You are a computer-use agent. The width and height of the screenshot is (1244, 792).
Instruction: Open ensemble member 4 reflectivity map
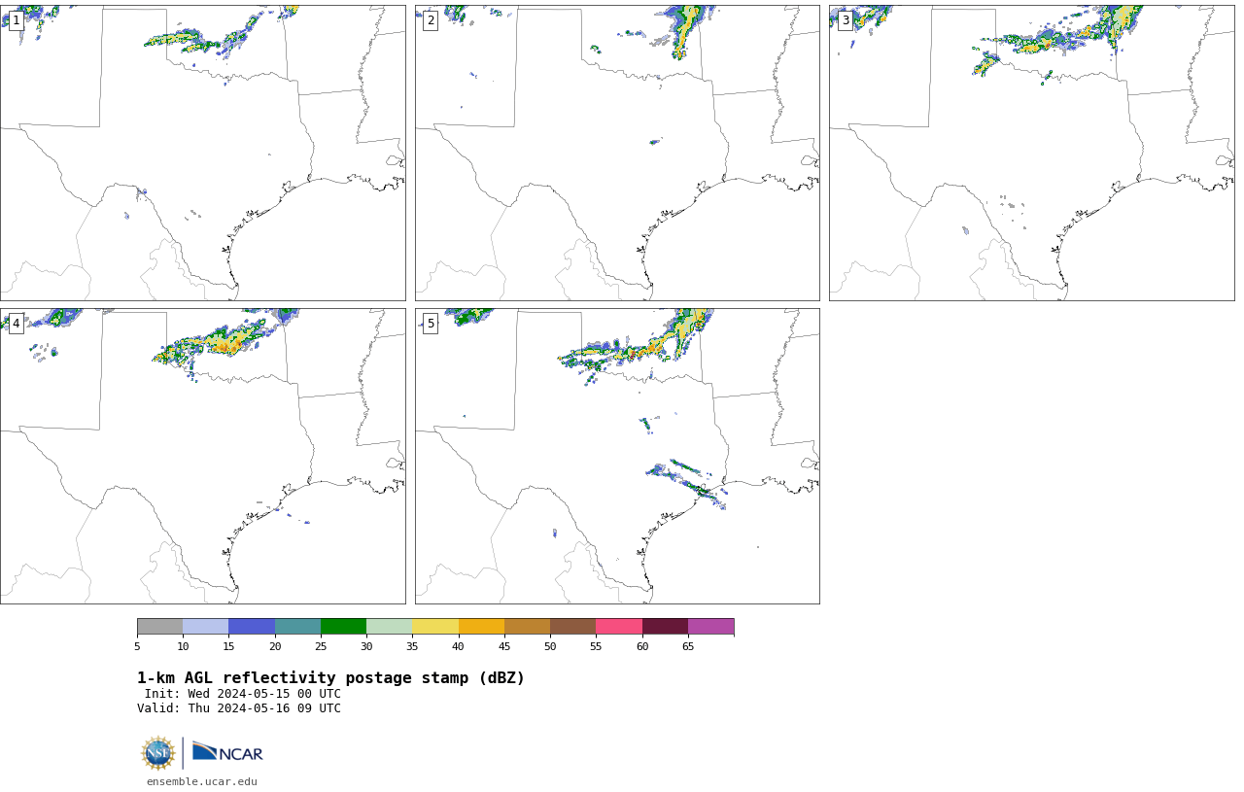[202, 456]
